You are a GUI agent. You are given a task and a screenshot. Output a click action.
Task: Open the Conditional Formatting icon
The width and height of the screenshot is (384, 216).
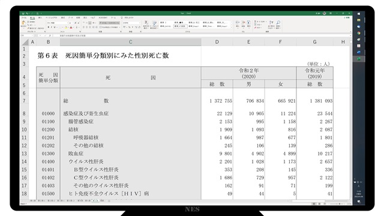146,23
